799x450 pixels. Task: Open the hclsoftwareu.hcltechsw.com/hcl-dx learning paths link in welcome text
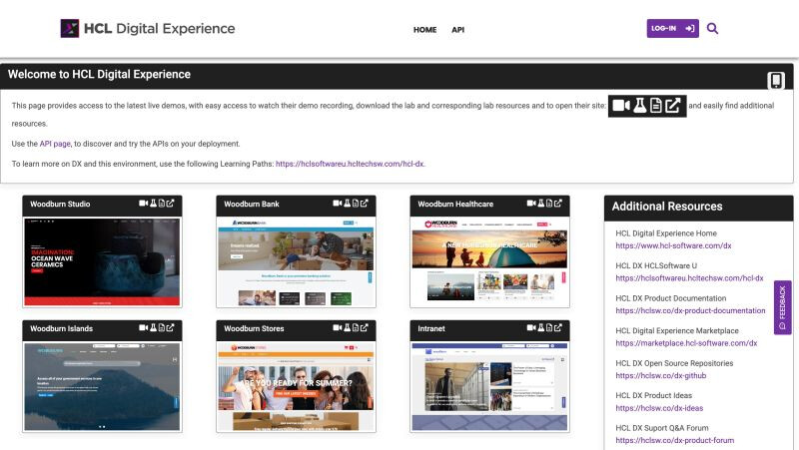pos(351,164)
